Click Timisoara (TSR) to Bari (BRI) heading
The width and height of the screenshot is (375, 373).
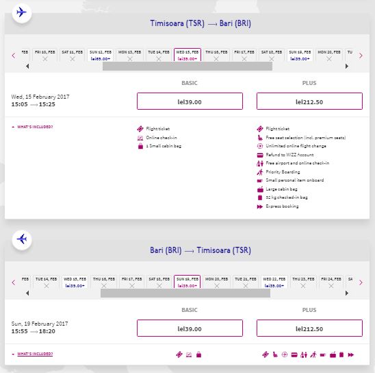tap(201, 23)
